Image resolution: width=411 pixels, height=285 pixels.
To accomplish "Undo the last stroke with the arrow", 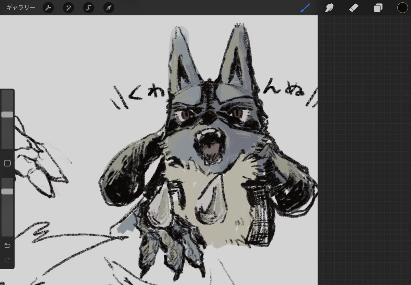I will (7, 245).
